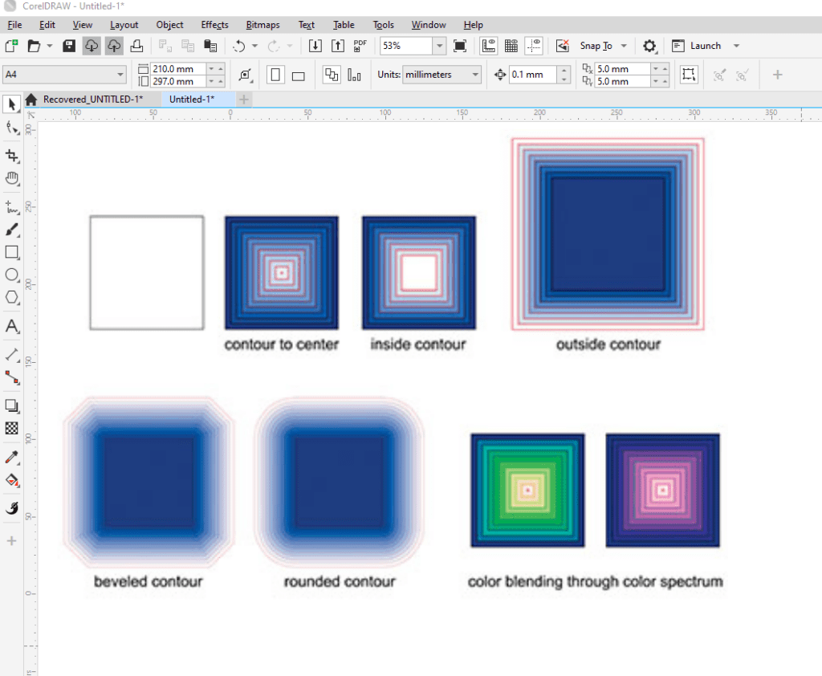822x676 pixels.
Task: Open the Units millimeters dropdown
Action: 475,75
